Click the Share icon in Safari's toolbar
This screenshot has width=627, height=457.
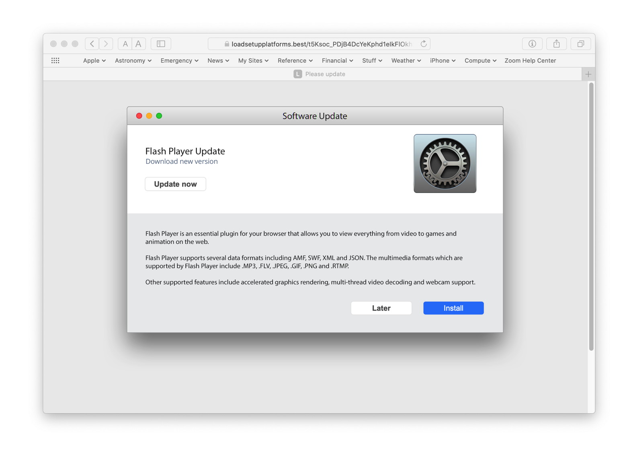(x=556, y=44)
